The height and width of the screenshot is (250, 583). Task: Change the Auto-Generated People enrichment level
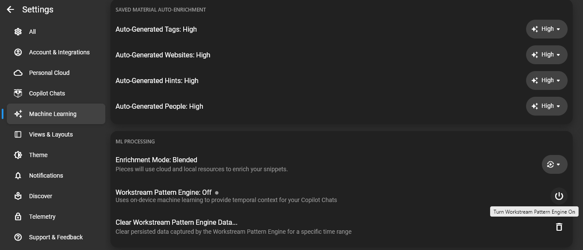point(547,106)
